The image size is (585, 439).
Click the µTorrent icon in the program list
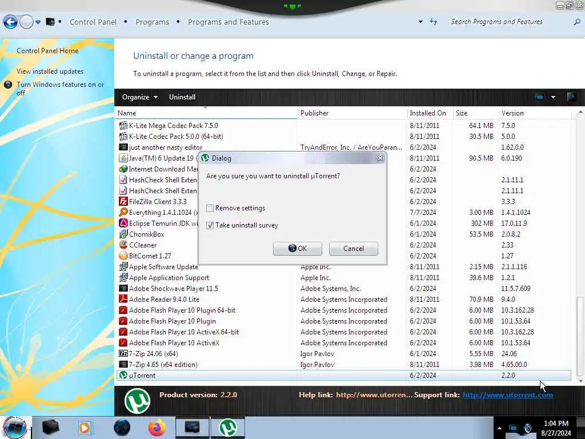pos(123,375)
